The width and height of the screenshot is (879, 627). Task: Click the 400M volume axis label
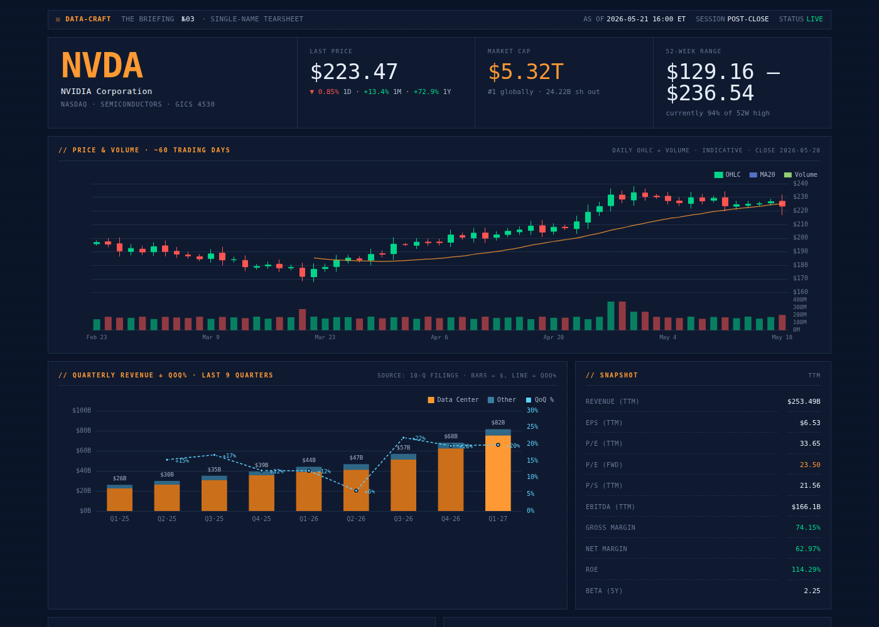click(x=800, y=300)
